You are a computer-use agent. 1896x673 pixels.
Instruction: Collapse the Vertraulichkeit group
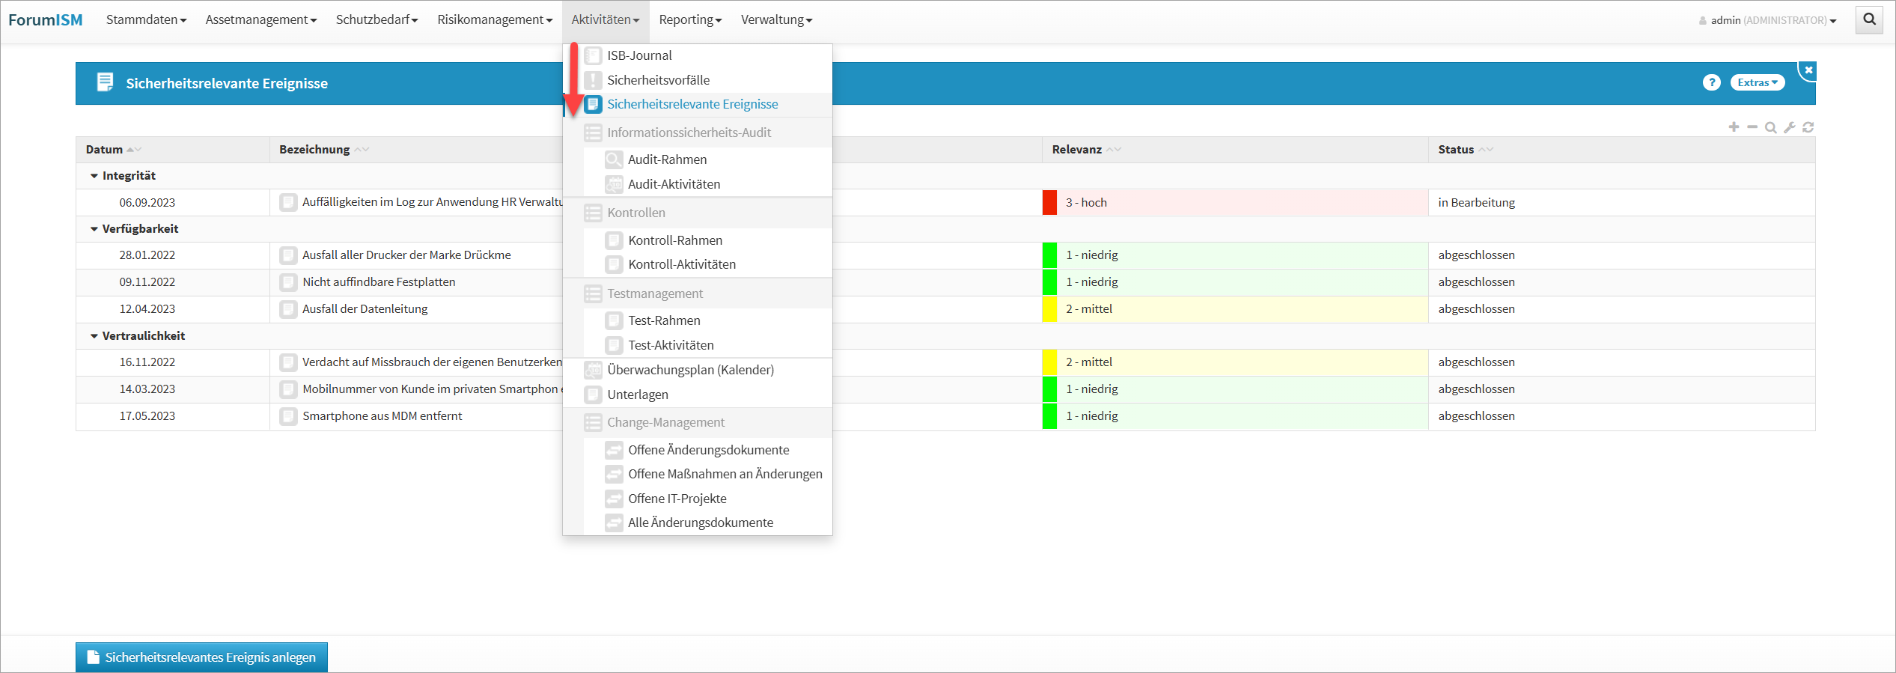point(94,336)
